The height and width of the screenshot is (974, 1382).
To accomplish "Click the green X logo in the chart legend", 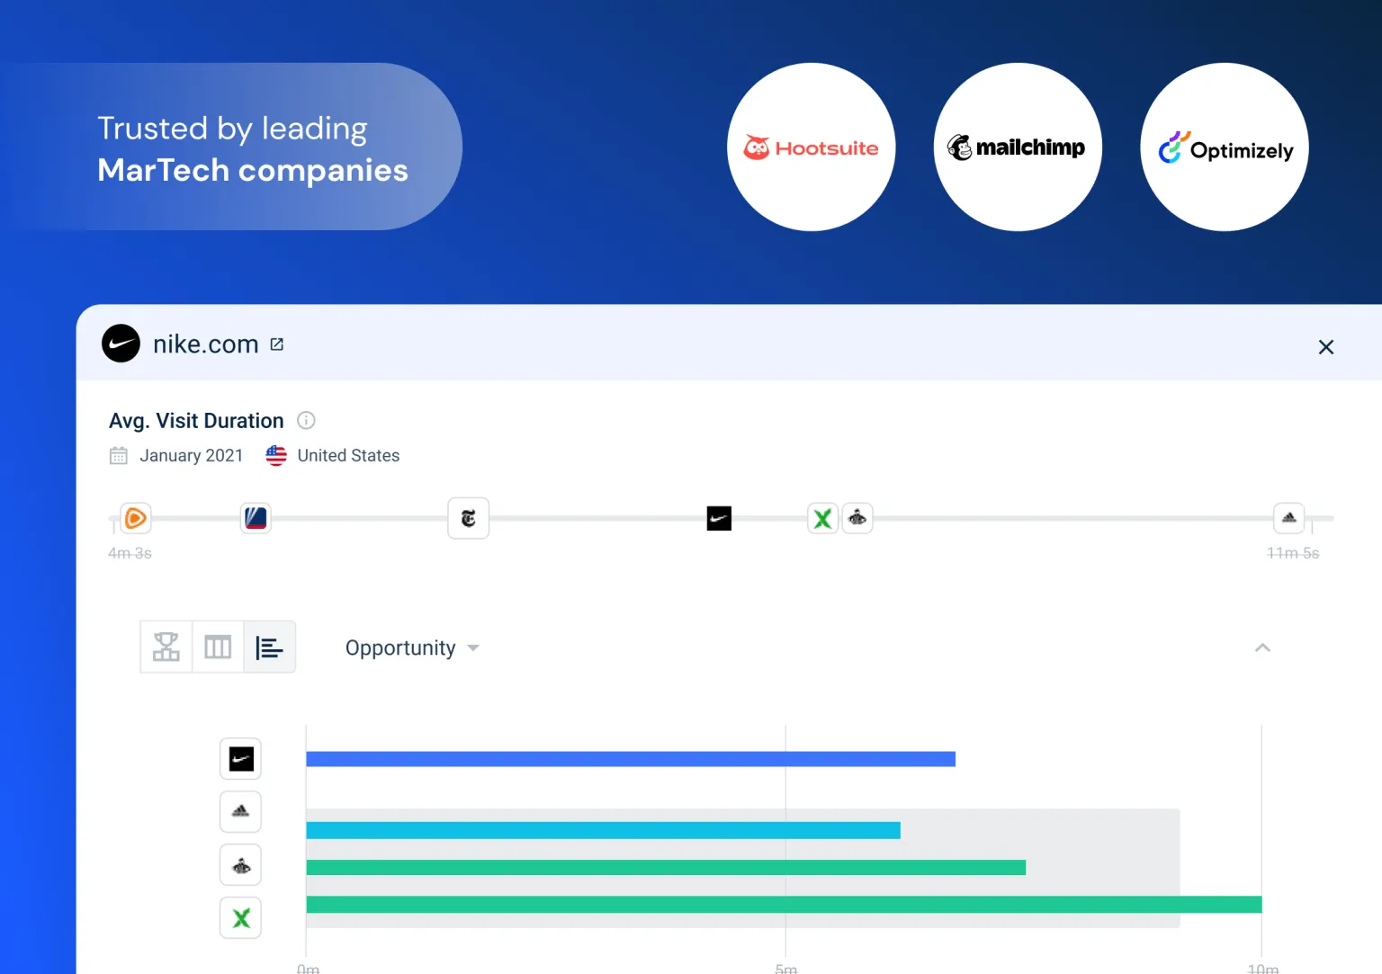I will 241,918.
